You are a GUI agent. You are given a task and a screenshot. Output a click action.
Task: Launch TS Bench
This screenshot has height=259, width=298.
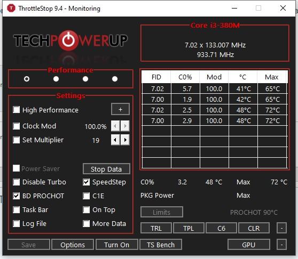click(161, 245)
